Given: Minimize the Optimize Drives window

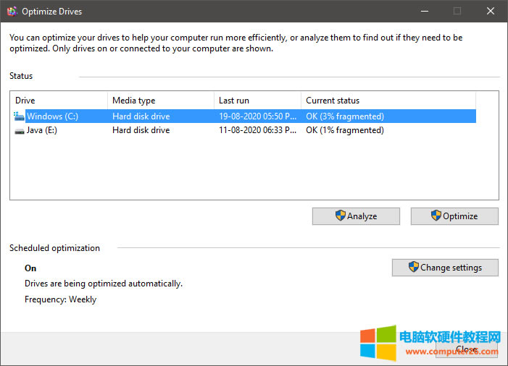Looking at the screenshot, I should tap(424, 12).
